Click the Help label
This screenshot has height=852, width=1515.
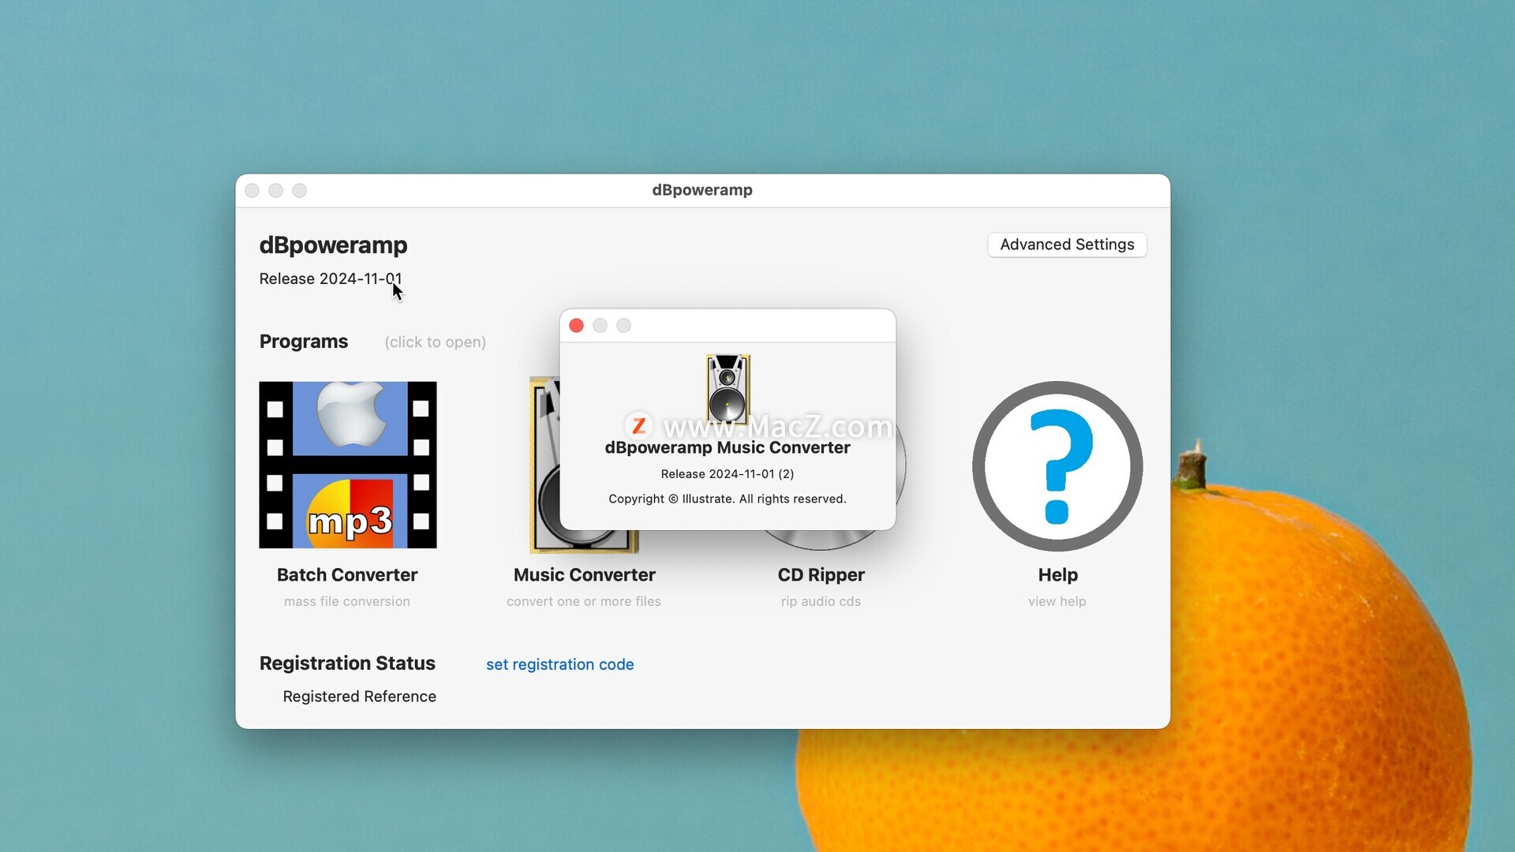coord(1057,574)
